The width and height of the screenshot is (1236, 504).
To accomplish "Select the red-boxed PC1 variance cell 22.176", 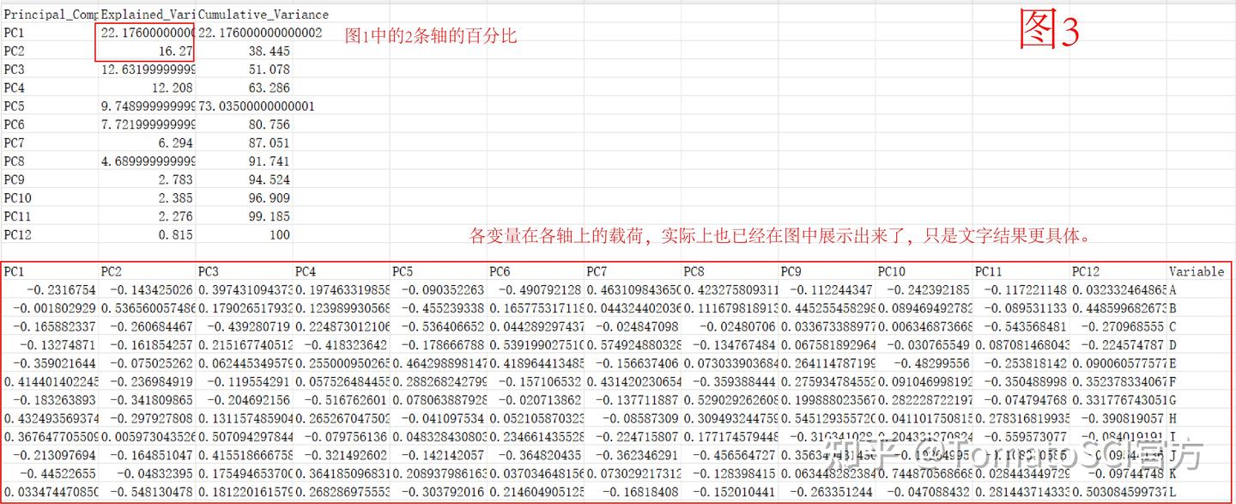I will 144,32.
